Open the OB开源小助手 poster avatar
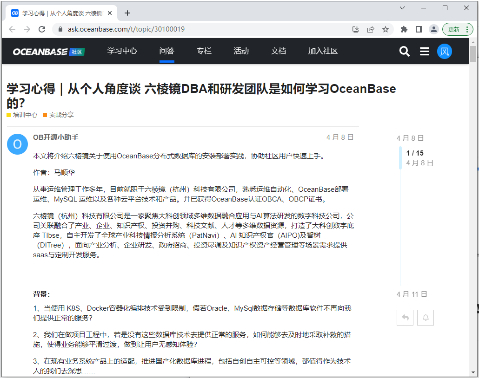Viewport: 479px width, 378px height. click(17, 144)
